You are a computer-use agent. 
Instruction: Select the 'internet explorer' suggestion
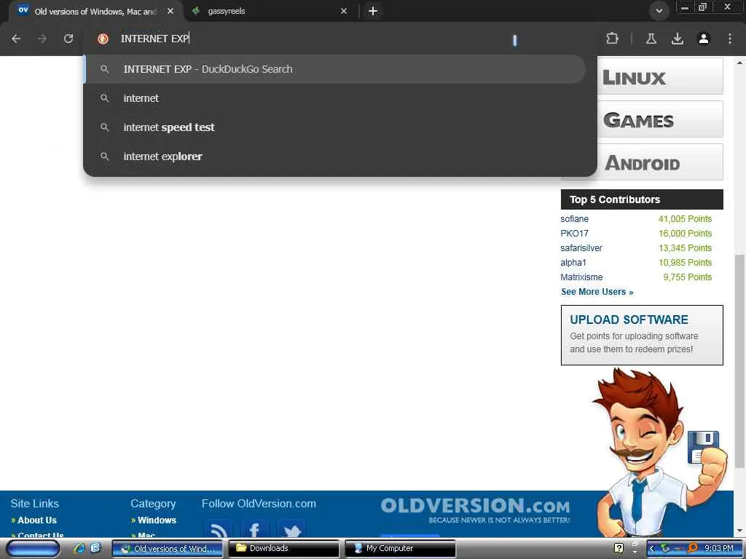click(335, 156)
